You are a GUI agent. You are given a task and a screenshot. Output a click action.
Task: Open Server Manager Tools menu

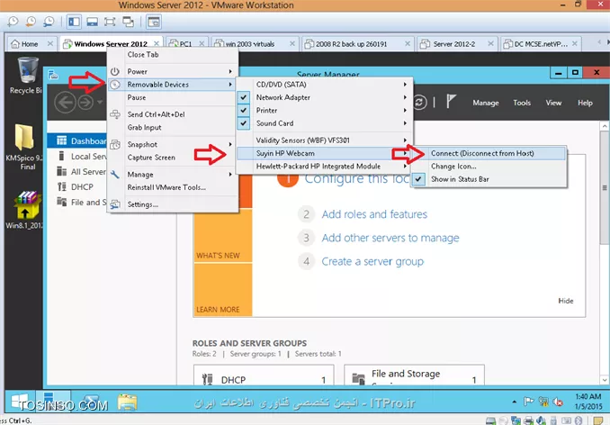[x=522, y=103]
